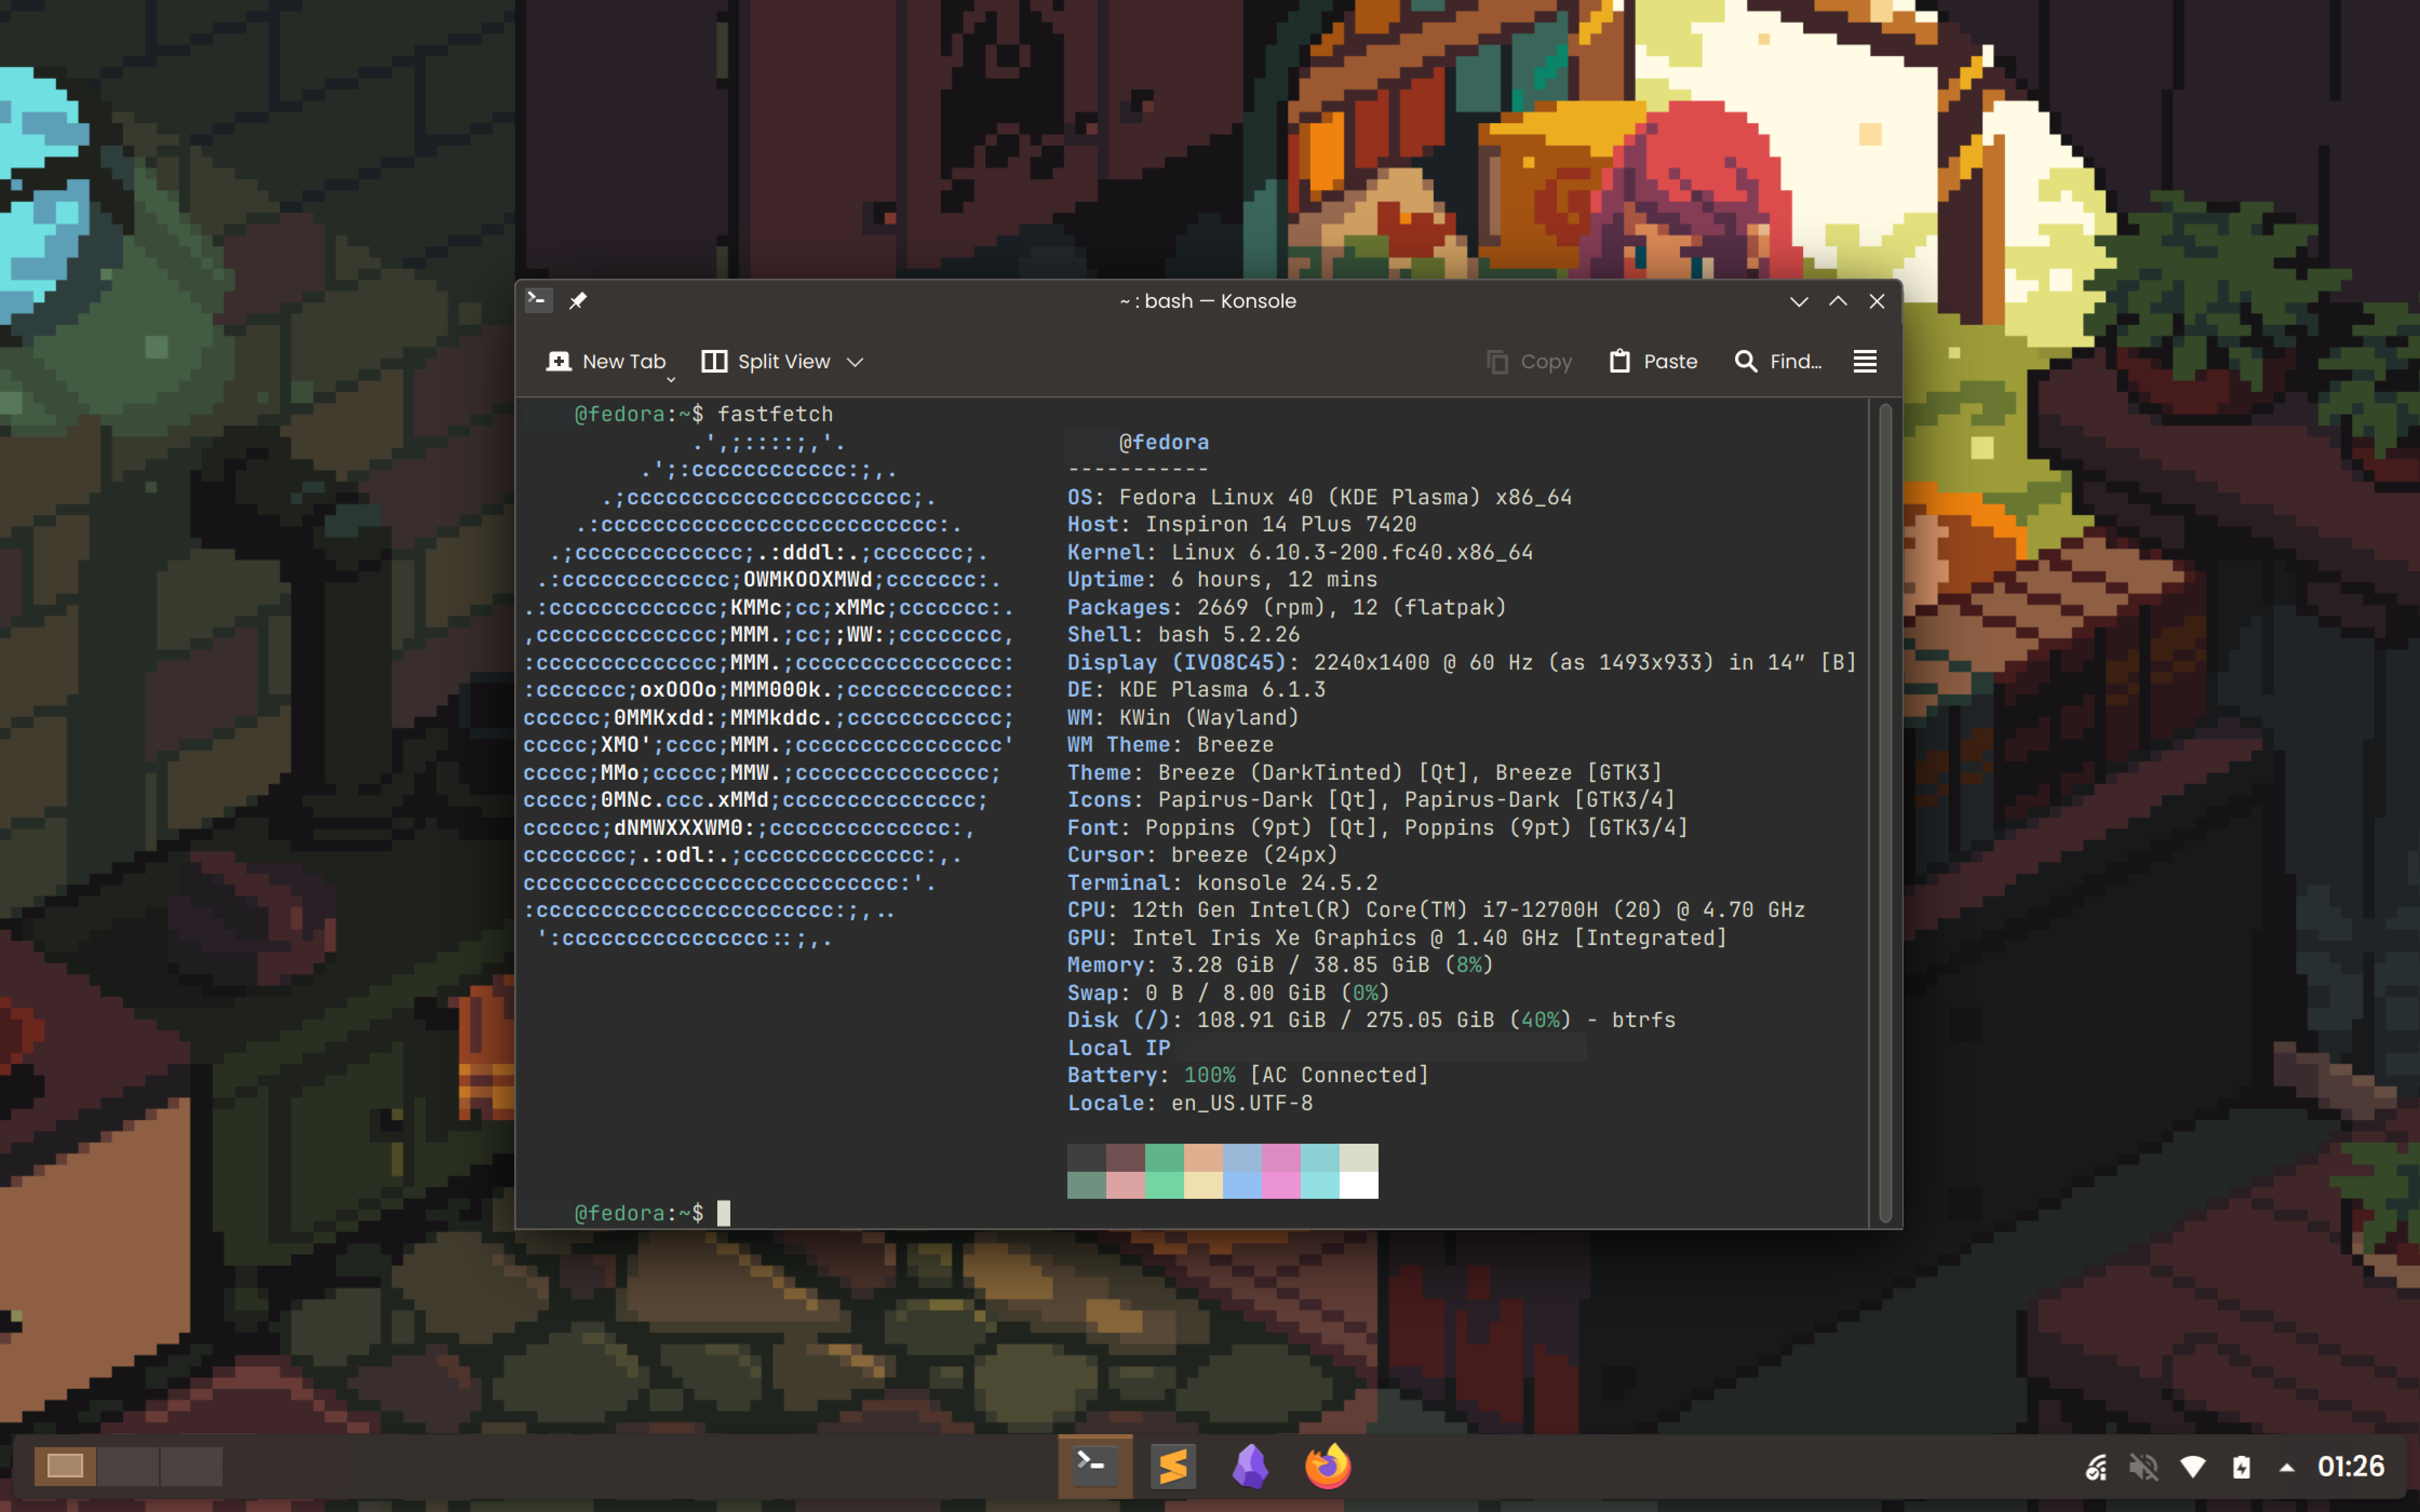The image size is (2420, 1512).
Task: Click the 'Kernel: Linux 6.10.3-200' line
Action: 1299,552
